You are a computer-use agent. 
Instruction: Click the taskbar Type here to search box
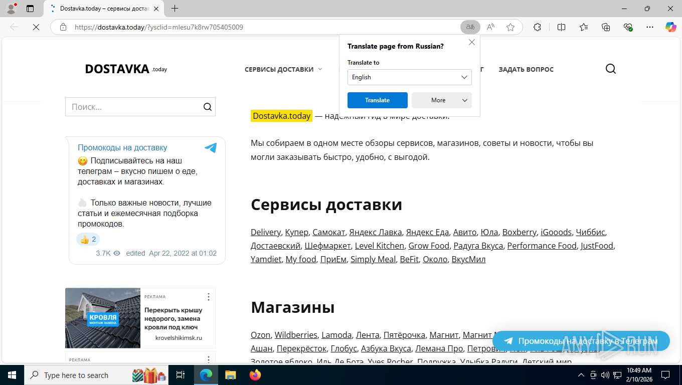(x=95, y=375)
